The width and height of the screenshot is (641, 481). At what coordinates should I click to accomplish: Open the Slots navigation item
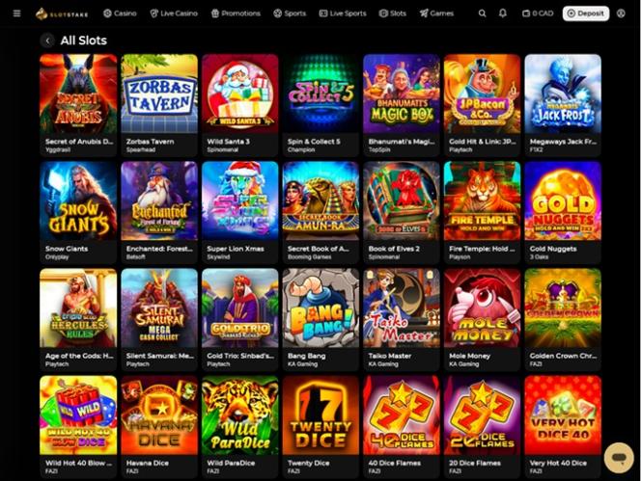tap(393, 13)
